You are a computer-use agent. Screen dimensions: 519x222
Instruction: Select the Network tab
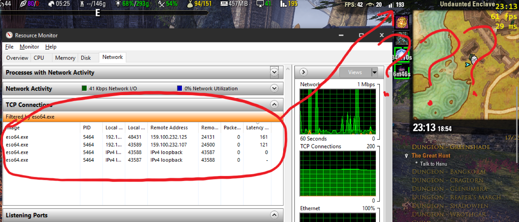tap(113, 57)
